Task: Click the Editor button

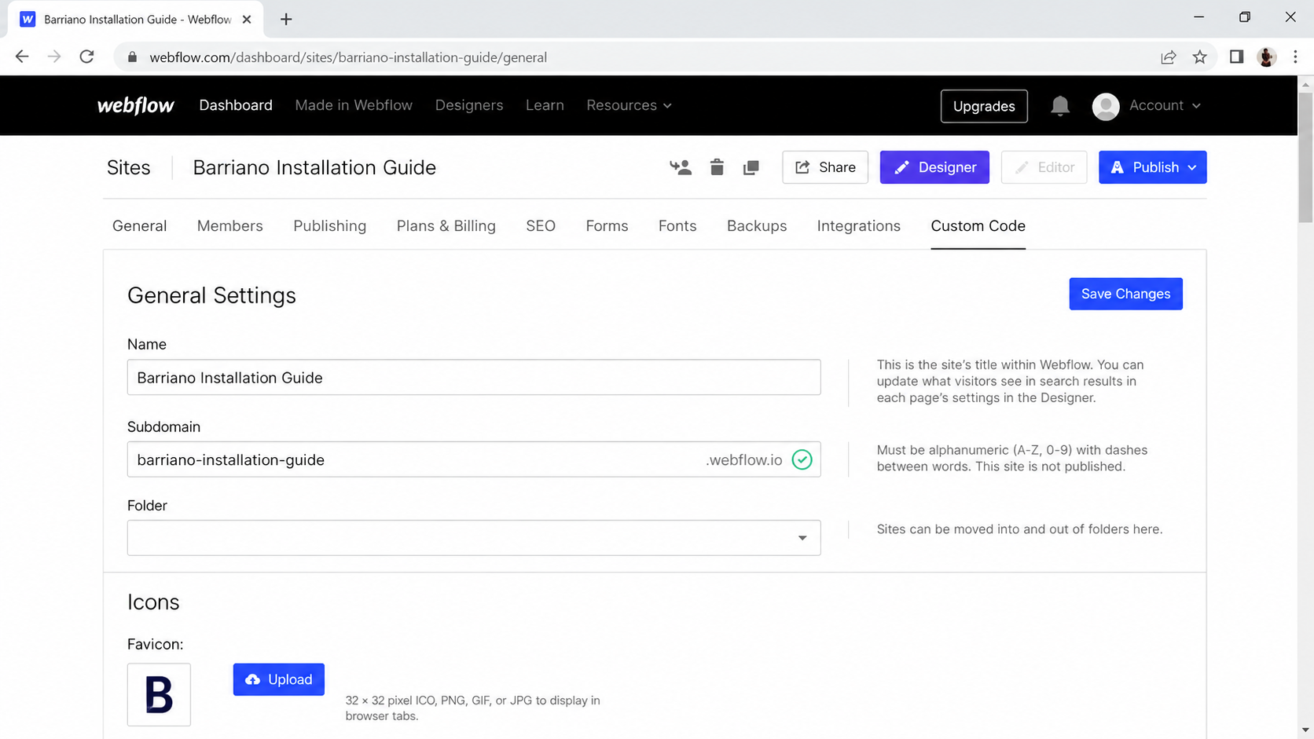Action: [1044, 167]
